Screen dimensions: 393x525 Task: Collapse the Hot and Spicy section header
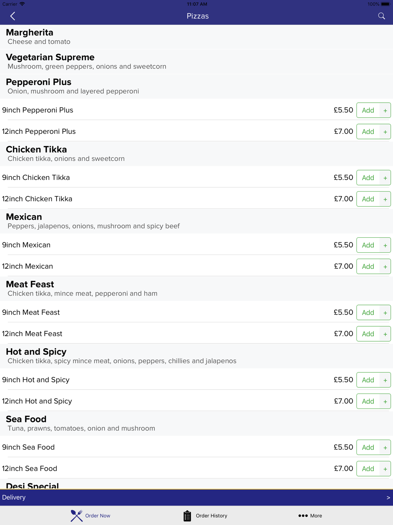point(196,356)
